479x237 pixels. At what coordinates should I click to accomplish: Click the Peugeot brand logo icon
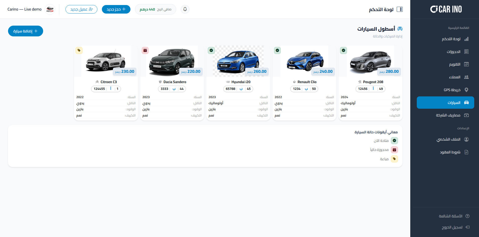coord(360,82)
